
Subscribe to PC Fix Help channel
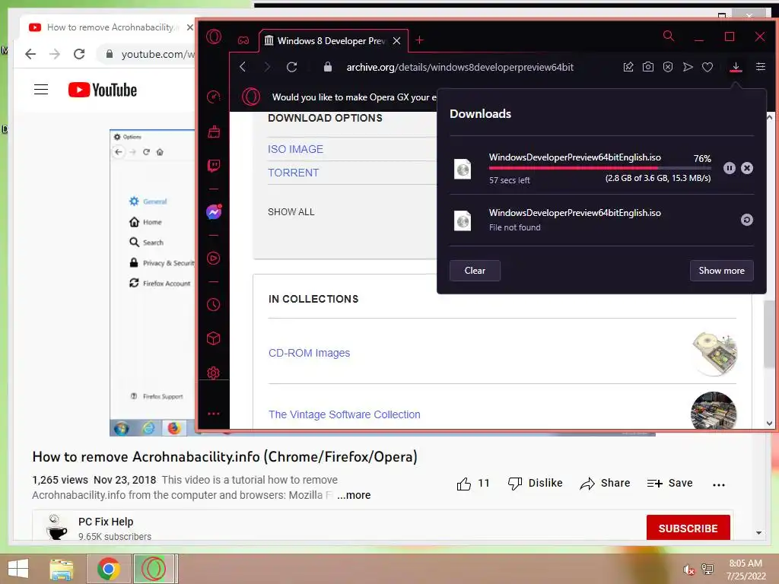pyautogui.click(x=688, y=528)
